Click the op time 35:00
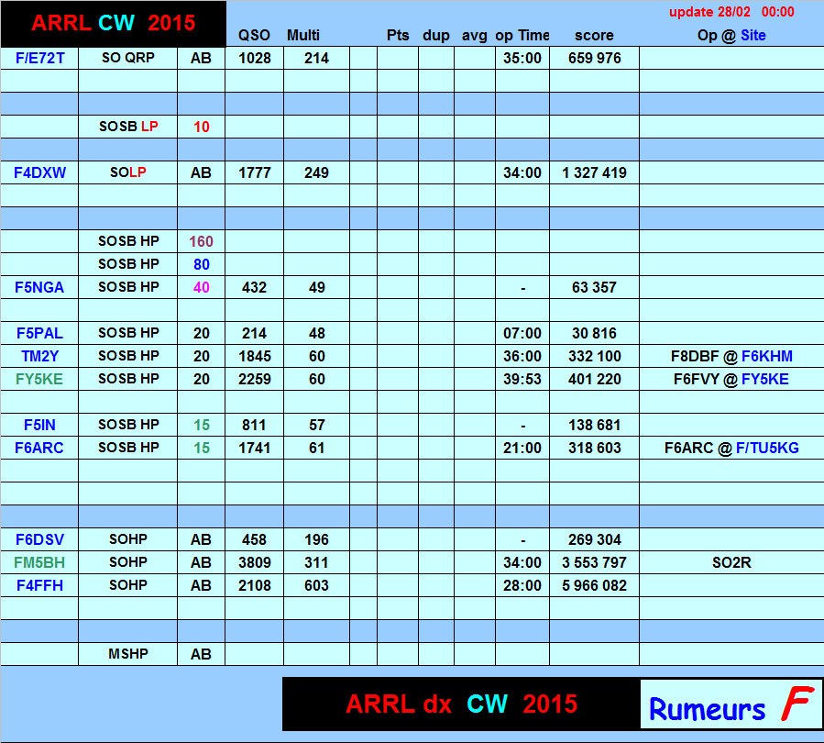Image resolution: width=824 pixels, height=743 pixels. [522, 58]
